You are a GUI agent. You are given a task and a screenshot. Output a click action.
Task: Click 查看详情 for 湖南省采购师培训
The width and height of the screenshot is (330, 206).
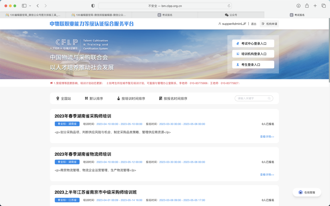(x=267, y=137)
